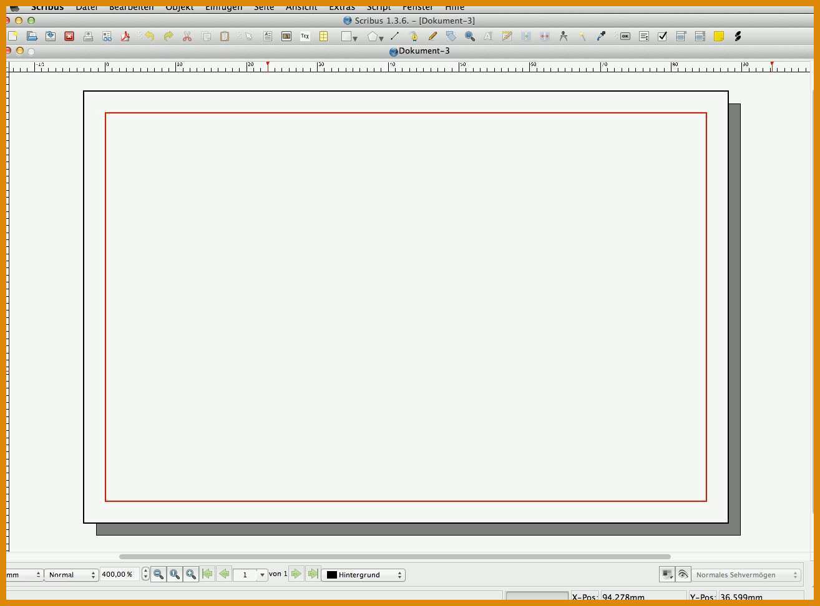Insert a PDF list box
The height and width of the screenshot is (606, 820).
pyautogui.click(x=700, y=36)
